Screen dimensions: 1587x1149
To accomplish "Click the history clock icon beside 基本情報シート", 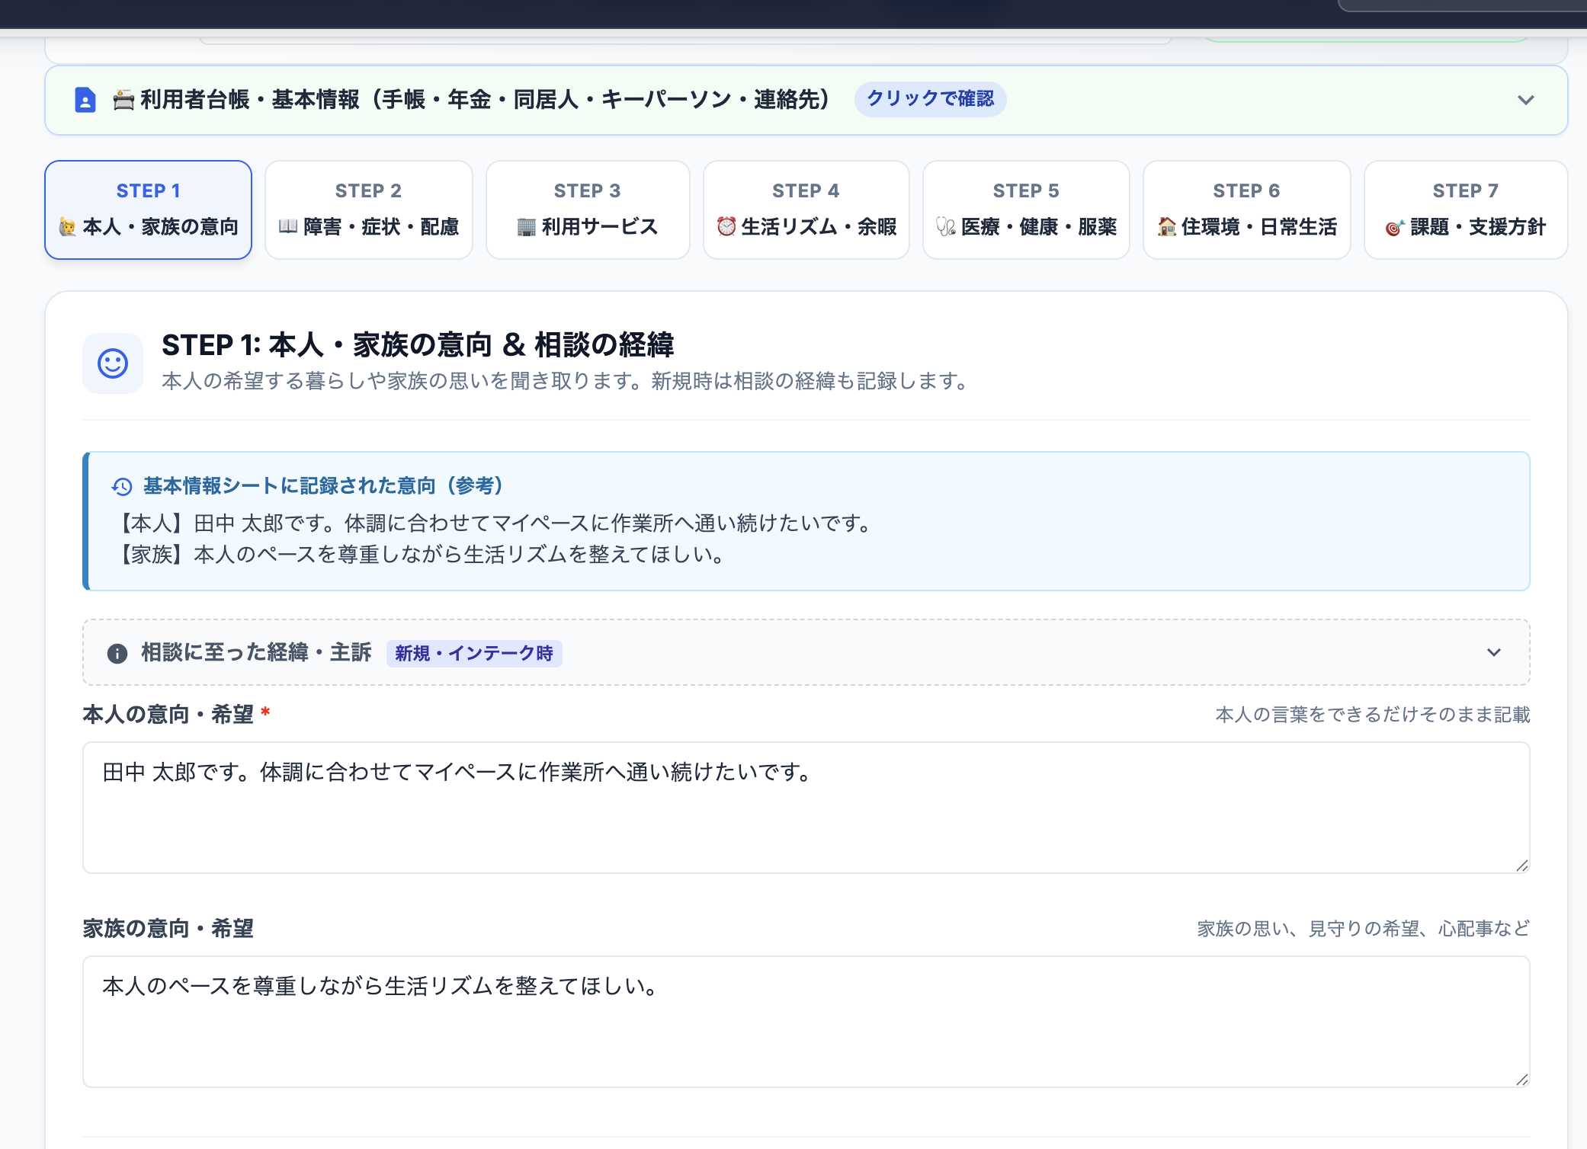I will (122, 486).
